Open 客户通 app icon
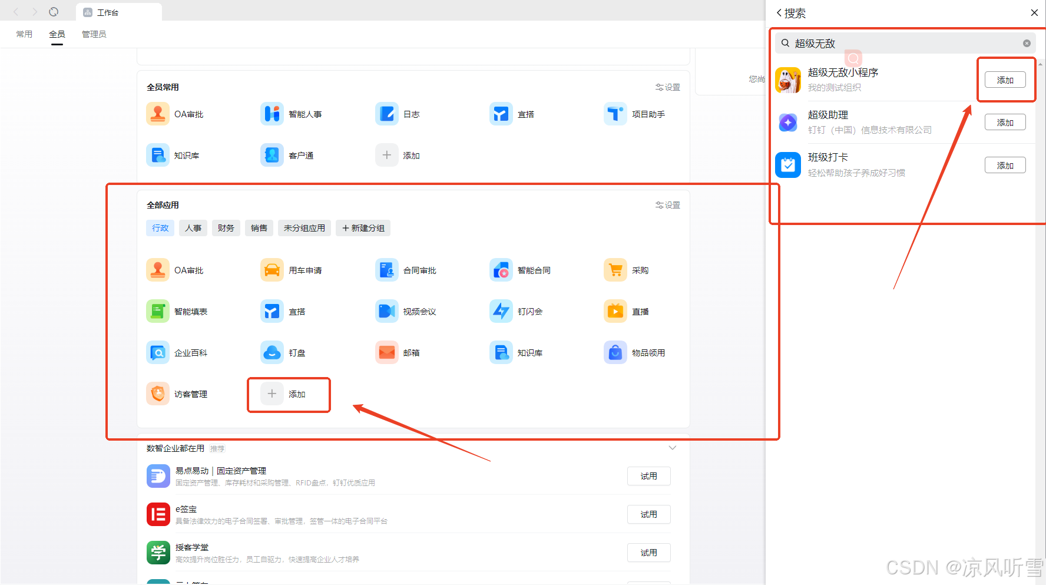 272,155
